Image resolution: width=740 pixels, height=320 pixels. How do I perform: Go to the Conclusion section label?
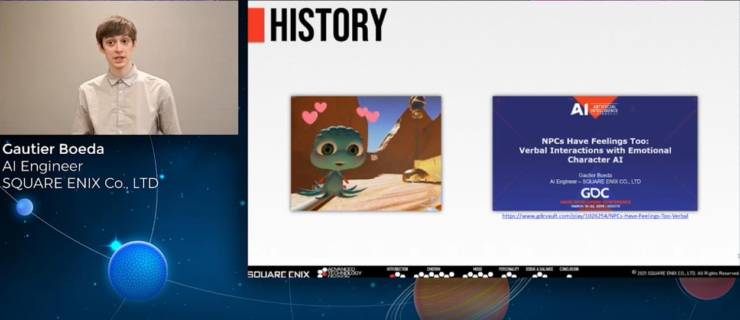coord(569,269)
